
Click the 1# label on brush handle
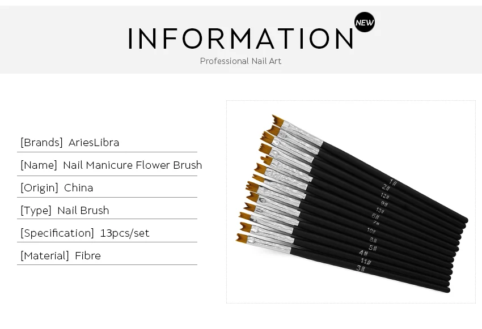[393, 182]
